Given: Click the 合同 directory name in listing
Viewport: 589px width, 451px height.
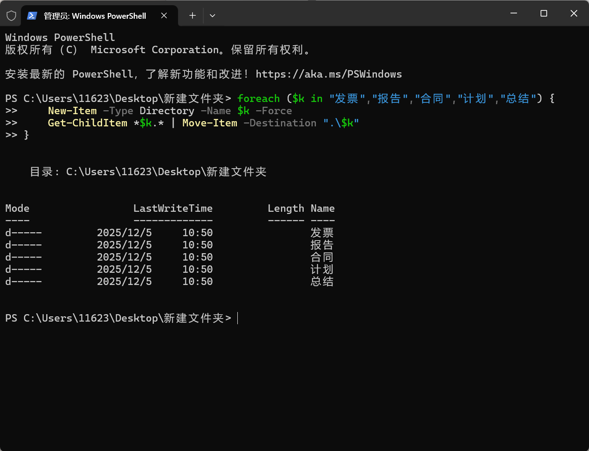Looking at the screenshot, I should tap(322, 257).
